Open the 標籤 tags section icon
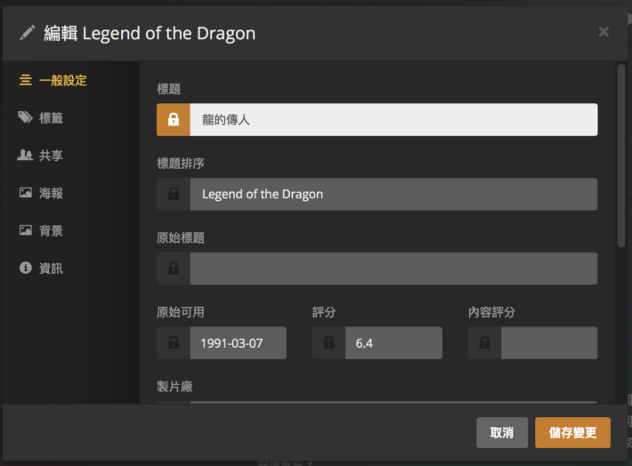632x466 pixels. [x=25, y=117]
